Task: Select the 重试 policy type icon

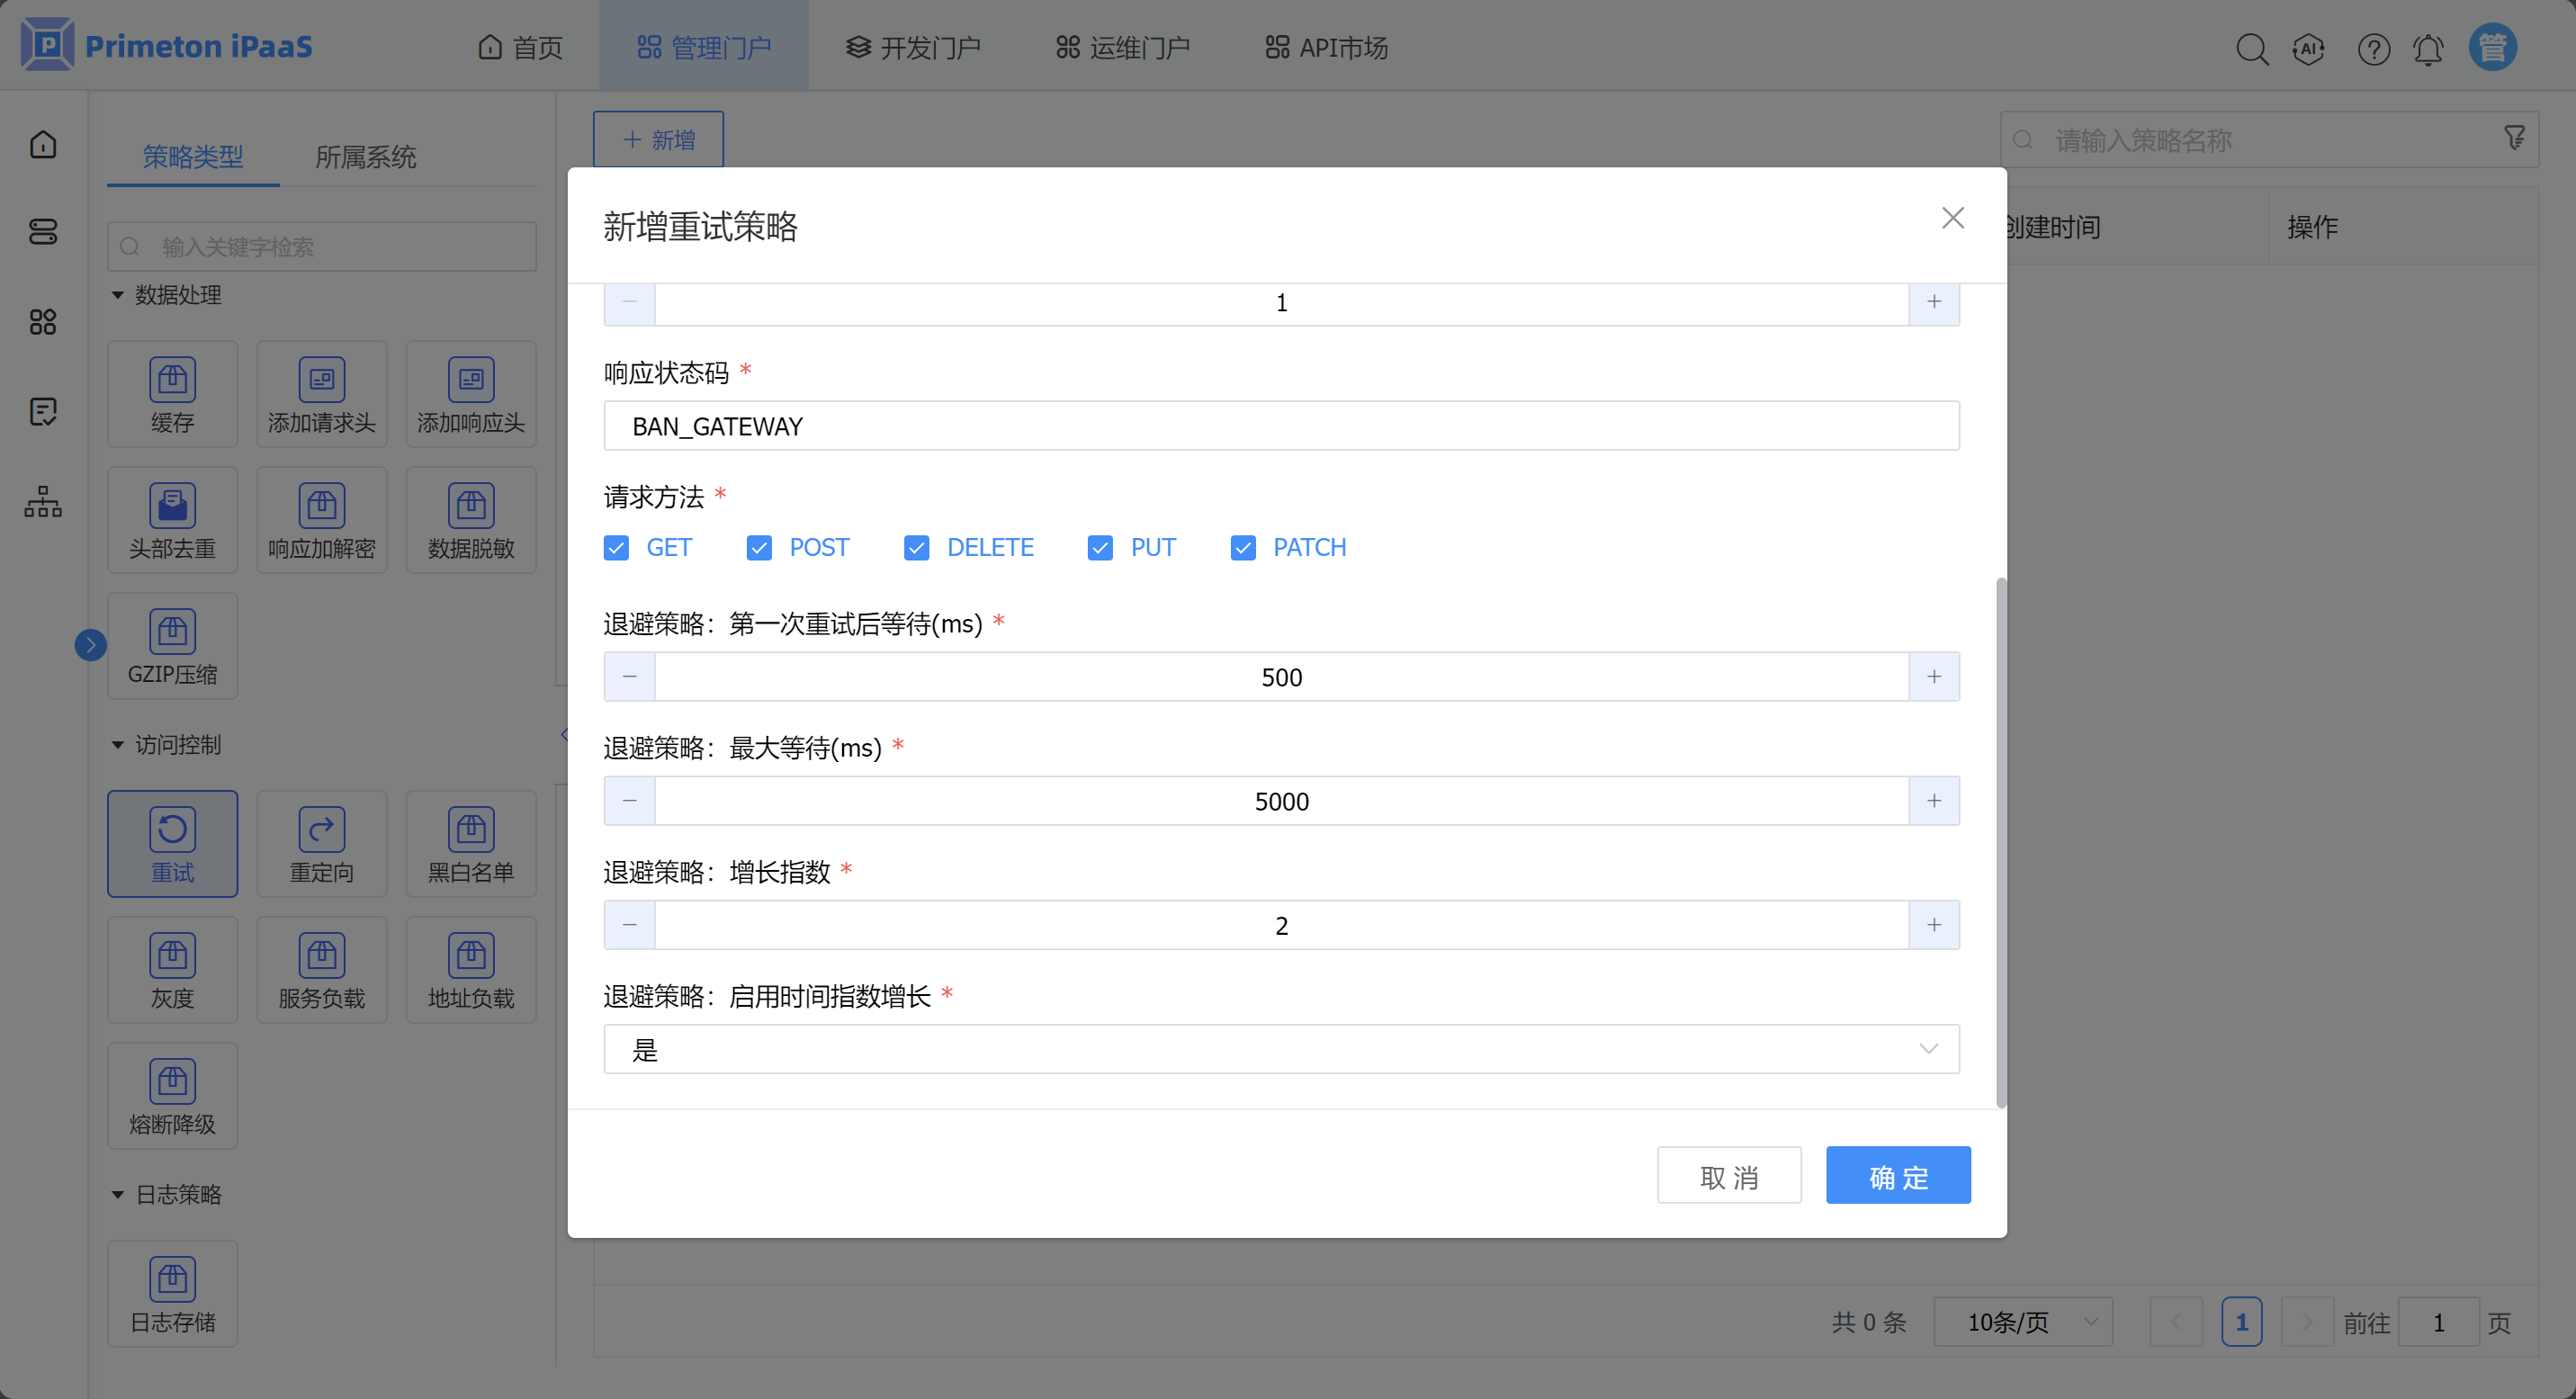Action: pos(172,843)
